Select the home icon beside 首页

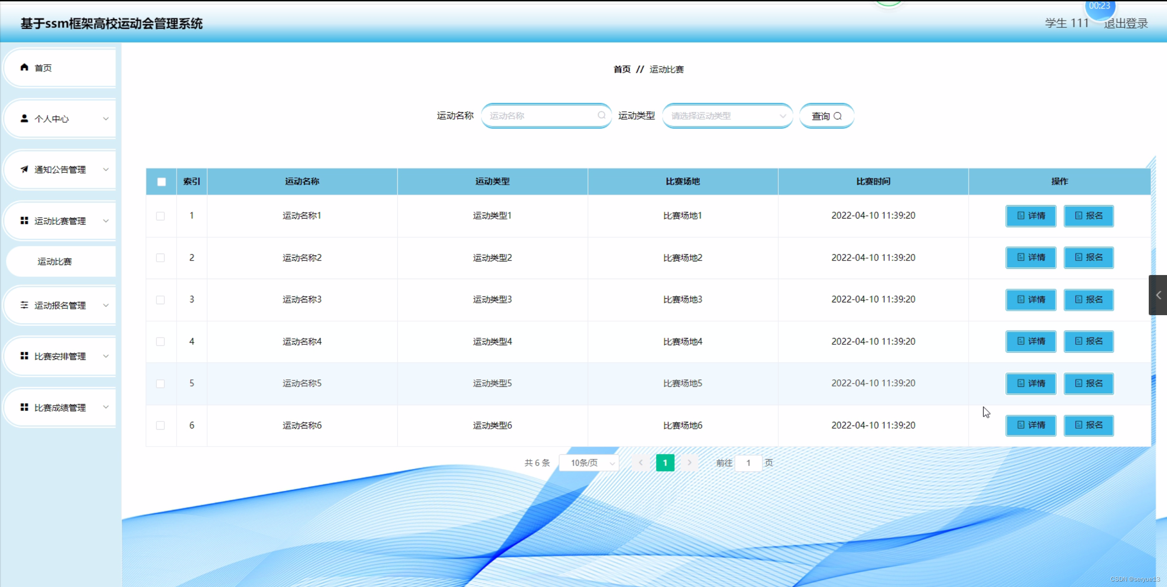[25, 68]
